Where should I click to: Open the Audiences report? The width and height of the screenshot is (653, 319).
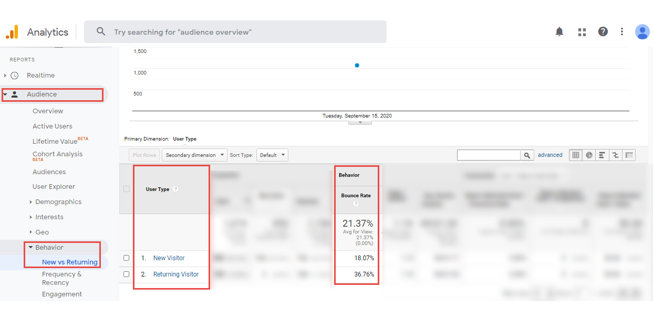click(x=49, y=172)
